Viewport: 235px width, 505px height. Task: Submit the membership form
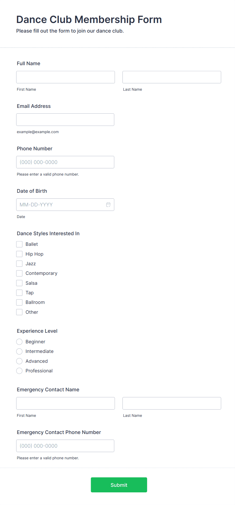[x=119, y=485]
